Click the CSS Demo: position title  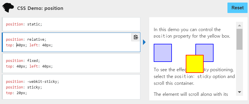[x=40, y=8]
